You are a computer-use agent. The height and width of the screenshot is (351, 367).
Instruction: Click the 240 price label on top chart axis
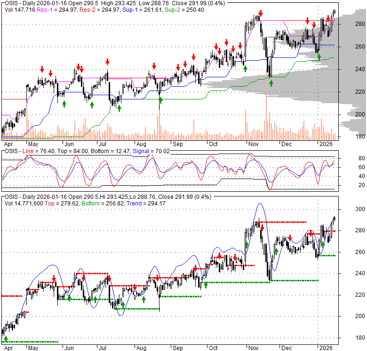click(360, 69)
